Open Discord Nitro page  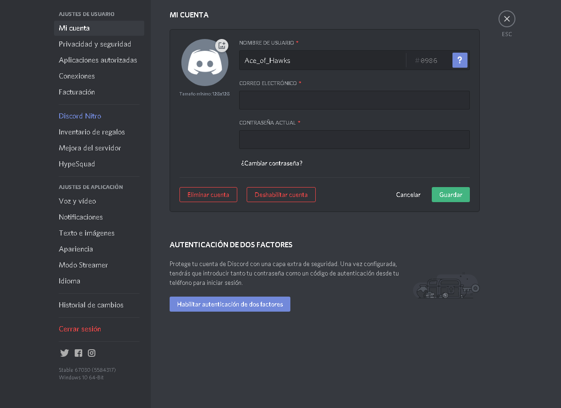click(x=99, y=116)
